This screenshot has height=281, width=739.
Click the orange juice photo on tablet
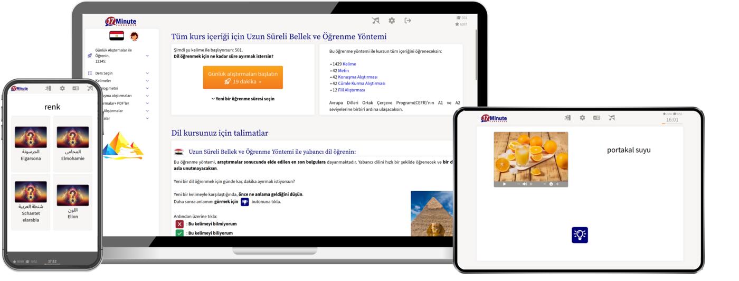pos(531,156)
